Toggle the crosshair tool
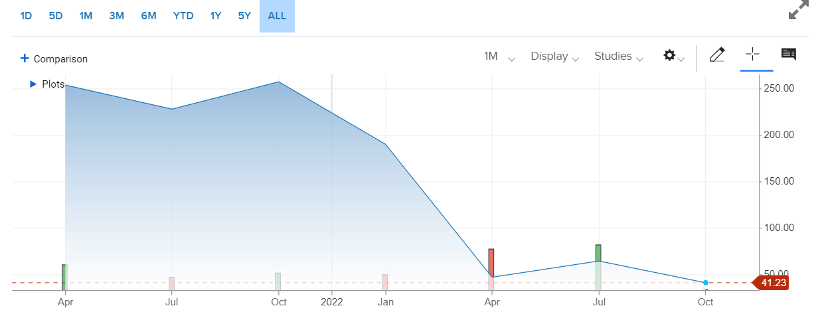This screenshot has height=316, width=814. [752, 54]
